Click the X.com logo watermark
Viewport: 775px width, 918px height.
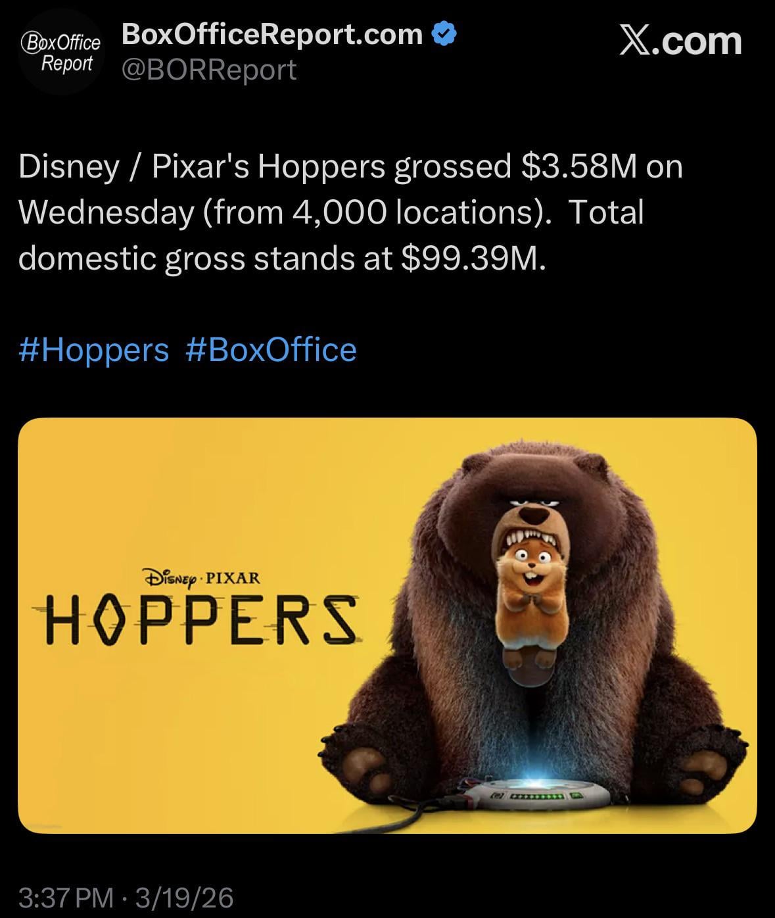click(x=680, y=41)
